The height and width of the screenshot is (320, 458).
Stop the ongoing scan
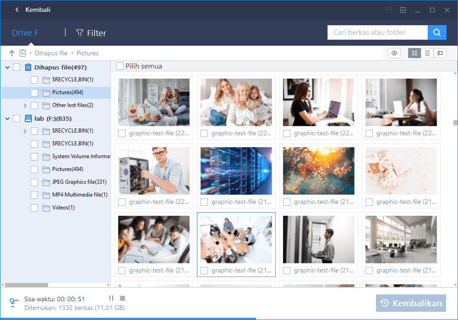(122, 298)
